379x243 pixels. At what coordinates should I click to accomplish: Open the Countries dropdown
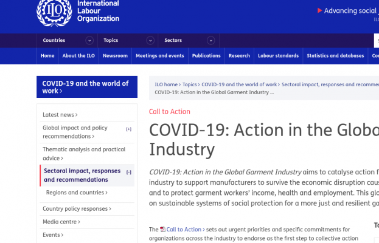point(89,41)
